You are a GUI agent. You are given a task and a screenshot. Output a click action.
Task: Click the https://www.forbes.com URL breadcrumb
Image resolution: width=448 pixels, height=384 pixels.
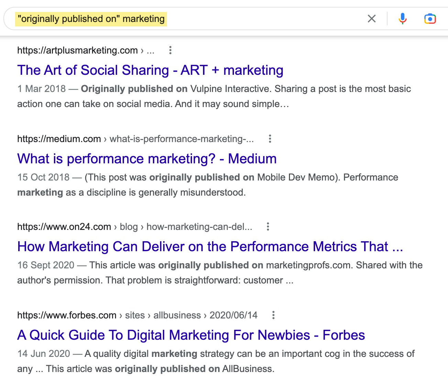[x=137, y=315]
